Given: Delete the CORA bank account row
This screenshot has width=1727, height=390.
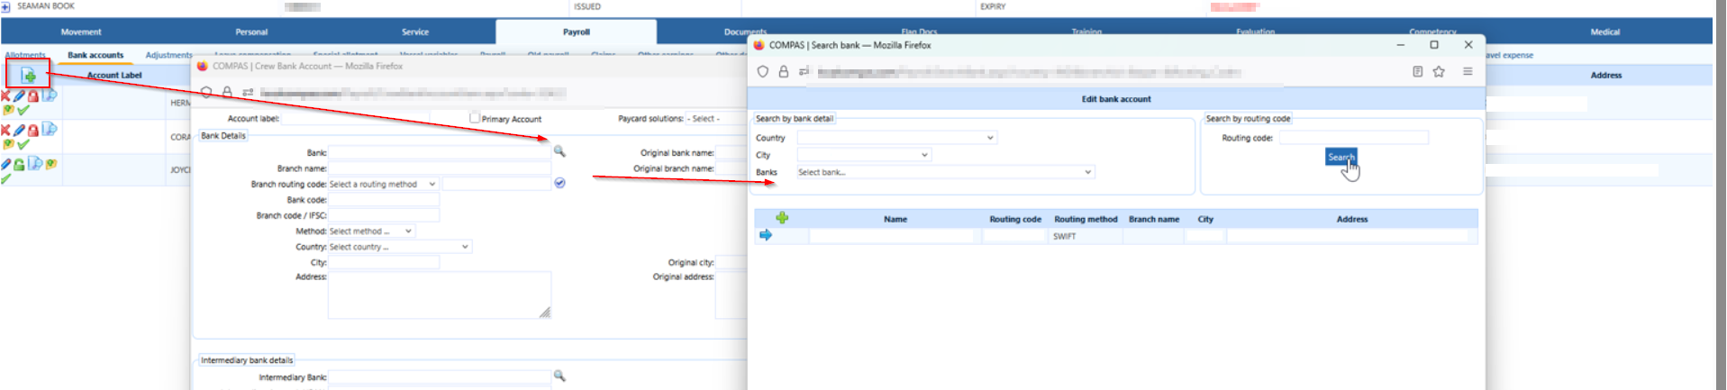Looking at the screenshot, I should tap(5, 130).
